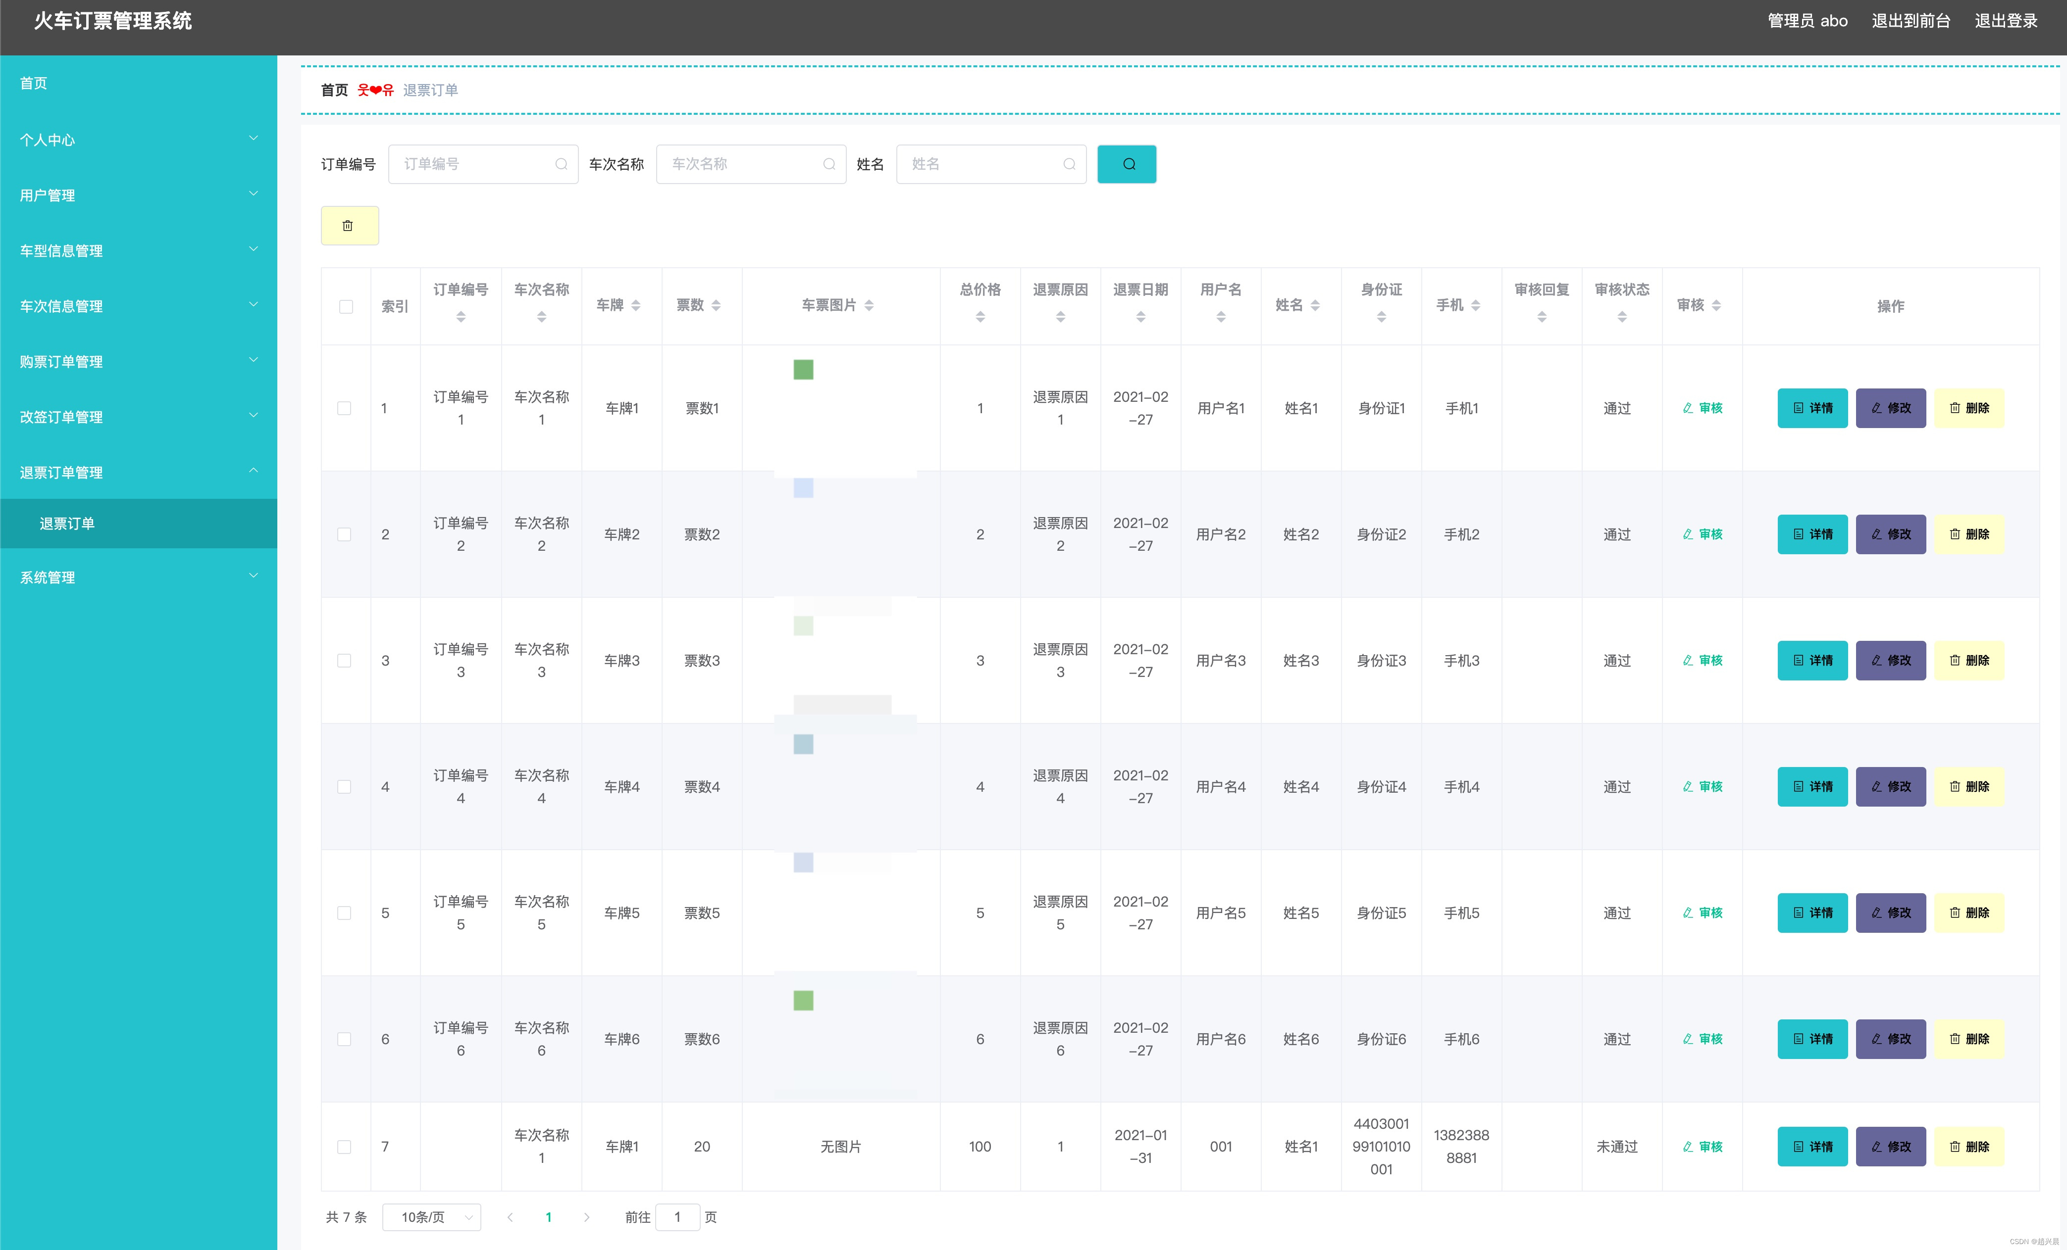Open the 10条/页 page size dropdown
Viewport: 2067px width, 1250px height.
click(x=431, y=1216)
